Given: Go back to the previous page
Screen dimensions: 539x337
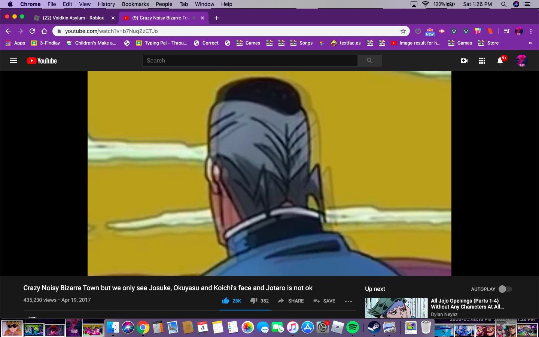Looking at the screenshot, I should [x=8, y=31].
